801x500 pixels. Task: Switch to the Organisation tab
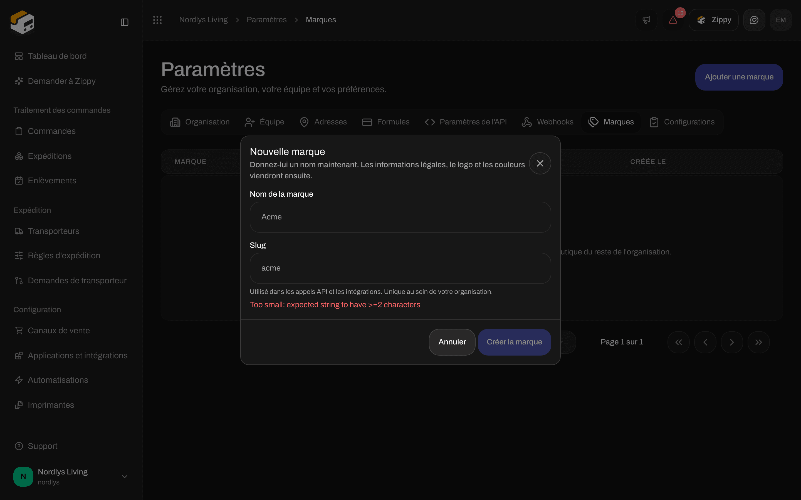[200, 122]
